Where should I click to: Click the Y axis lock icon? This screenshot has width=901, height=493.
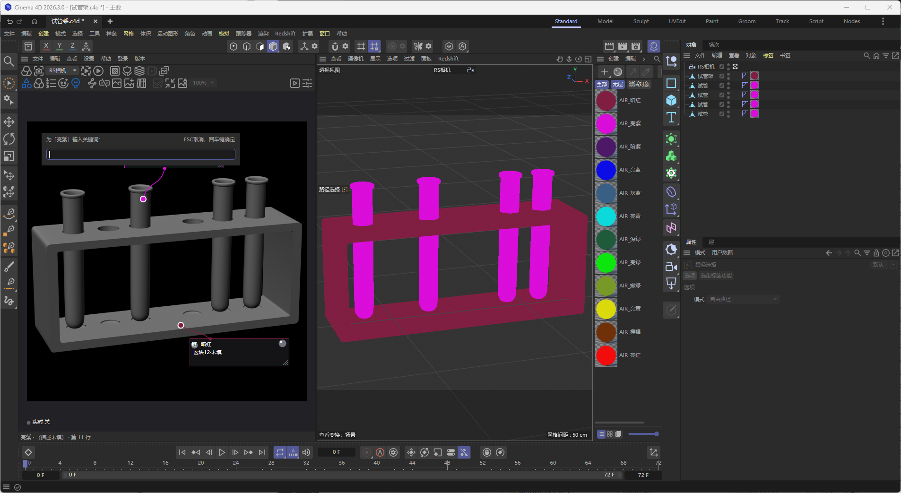(59, 46)
